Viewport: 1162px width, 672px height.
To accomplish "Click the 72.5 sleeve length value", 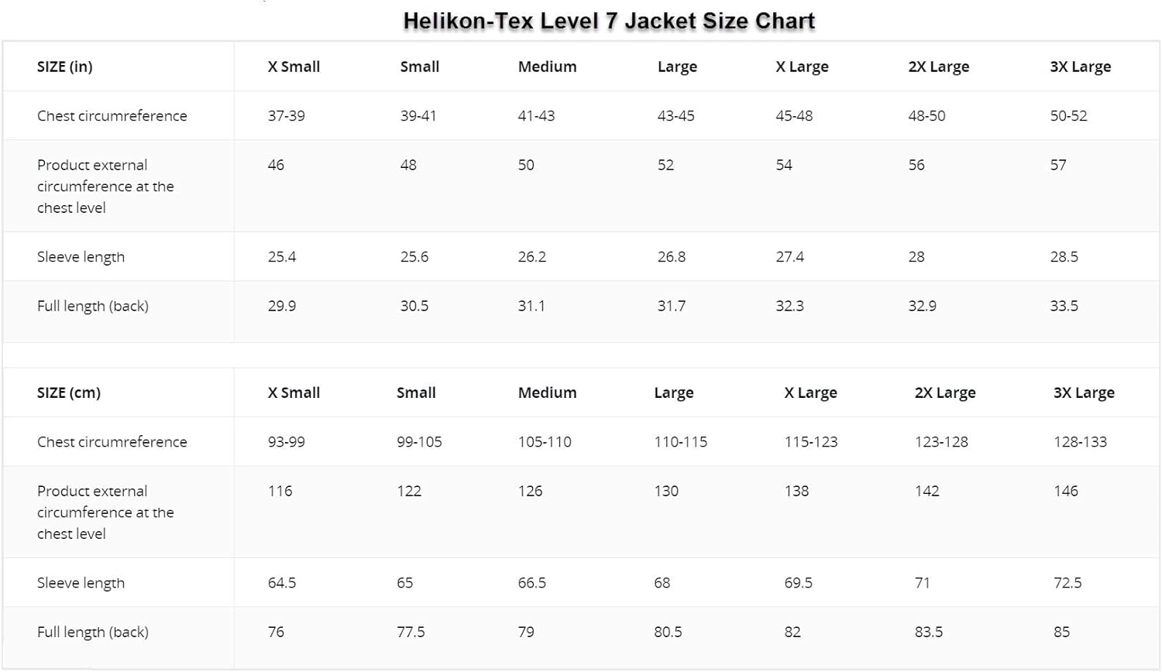I will pyautogui.click(x=1067, y=583).
